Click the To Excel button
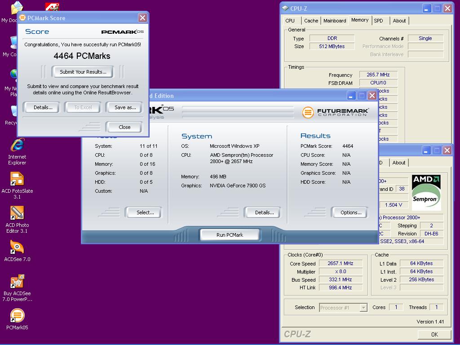The height and width of the screenshot is (345, 460). click(83, 107)
